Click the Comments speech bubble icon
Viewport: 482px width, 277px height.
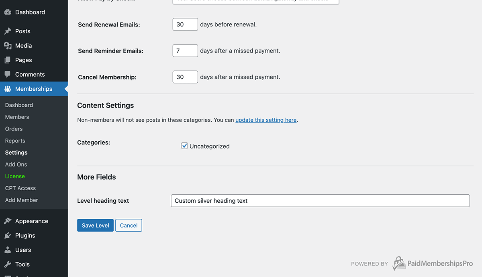pyautogui.click(x=8, y=75)
